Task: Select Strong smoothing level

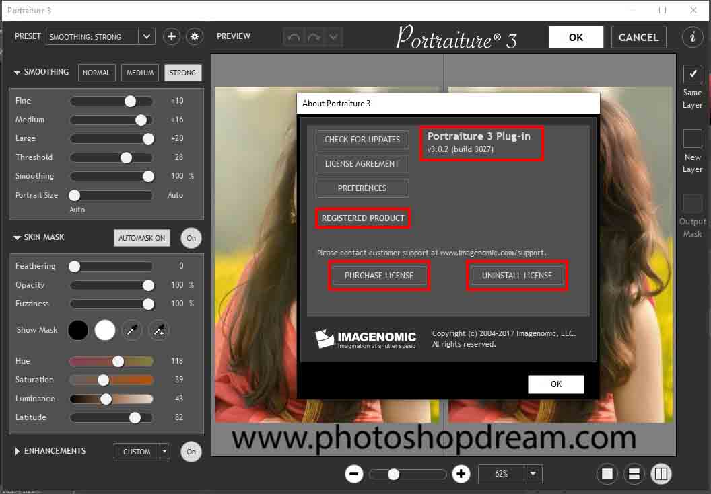Action: pyautogui.click(x=182, y=73)
